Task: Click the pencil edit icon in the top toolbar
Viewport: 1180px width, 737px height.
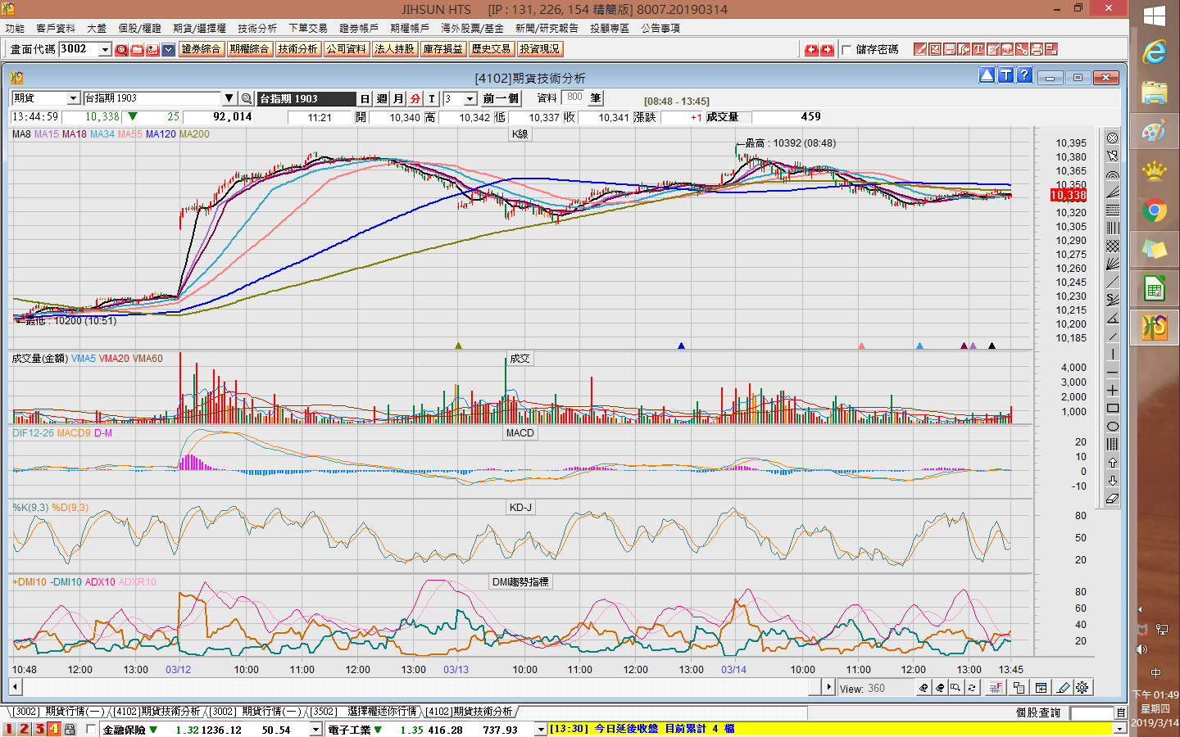Action: pos(920,49)
